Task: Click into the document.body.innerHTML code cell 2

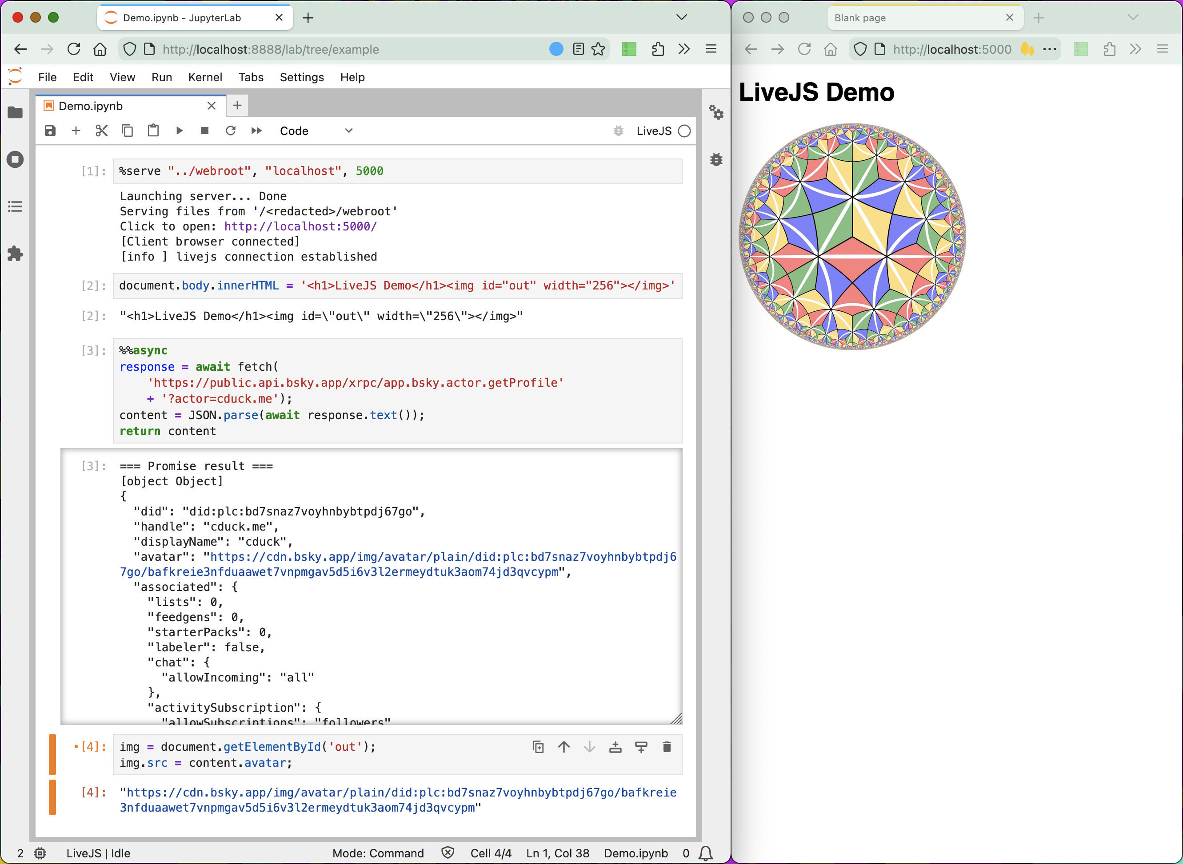Action: (397, 286)
